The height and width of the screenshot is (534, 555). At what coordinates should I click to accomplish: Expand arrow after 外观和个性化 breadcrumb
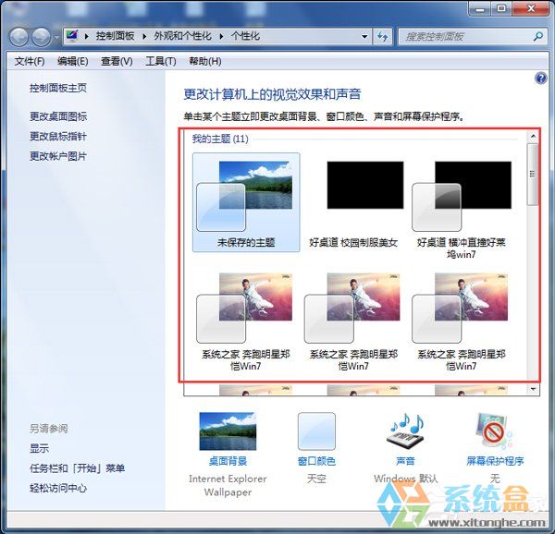[221, 36]
